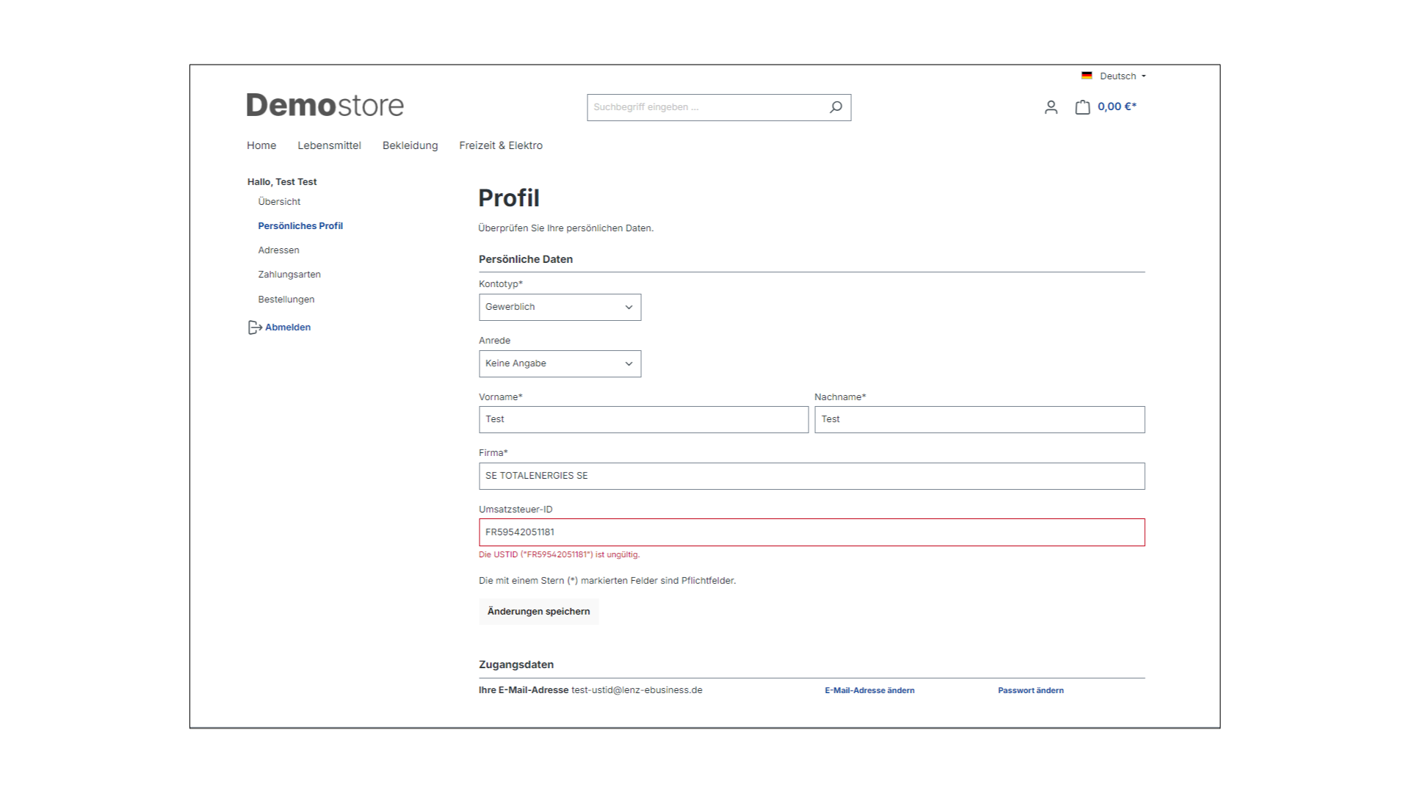Click the email text test-ustid@lenz-ebusiness.de
The height and width of the screenshot is (793, 1410).
[x=637, y=690]
